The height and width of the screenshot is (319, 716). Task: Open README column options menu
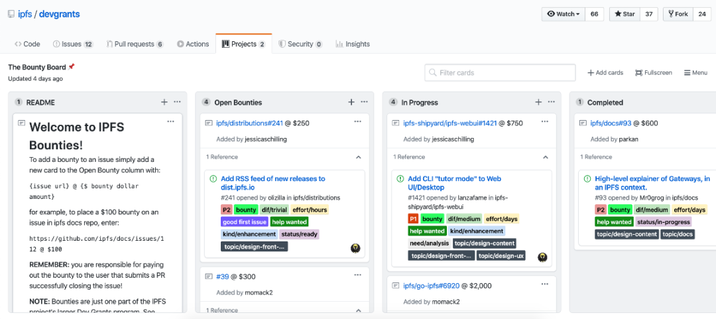[177, 102]
